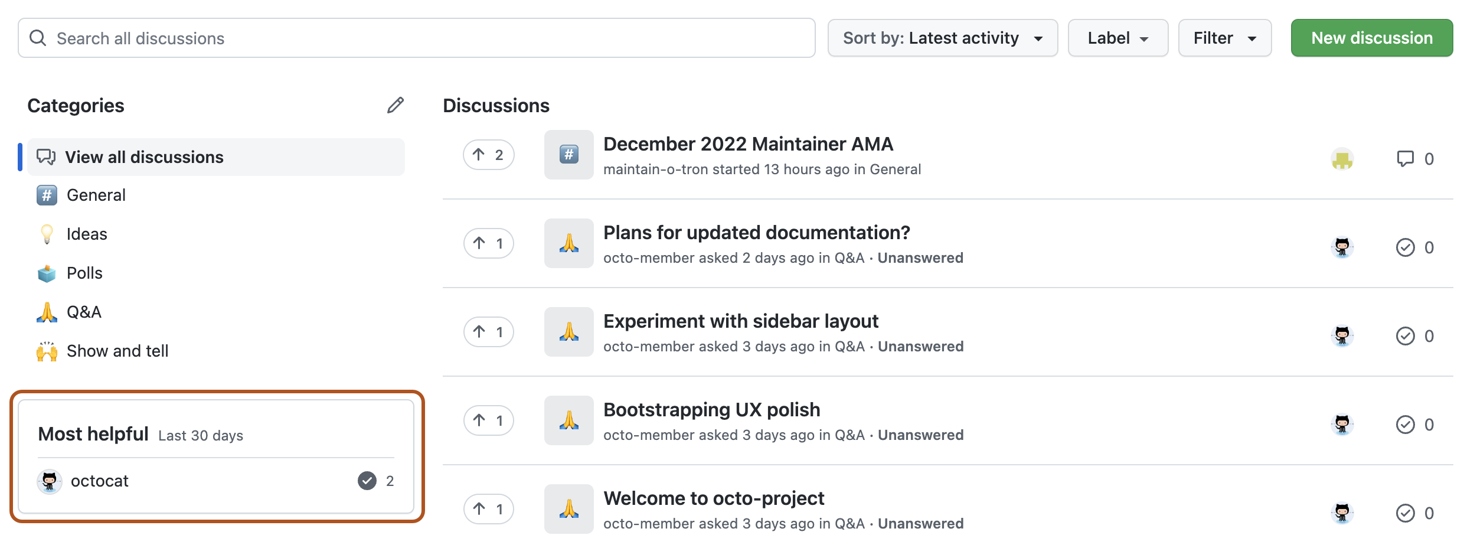Click the answered check icon beside Welcome to octo-project
The width and height of the screenshot is (1464, 535).
point(1406,513)
